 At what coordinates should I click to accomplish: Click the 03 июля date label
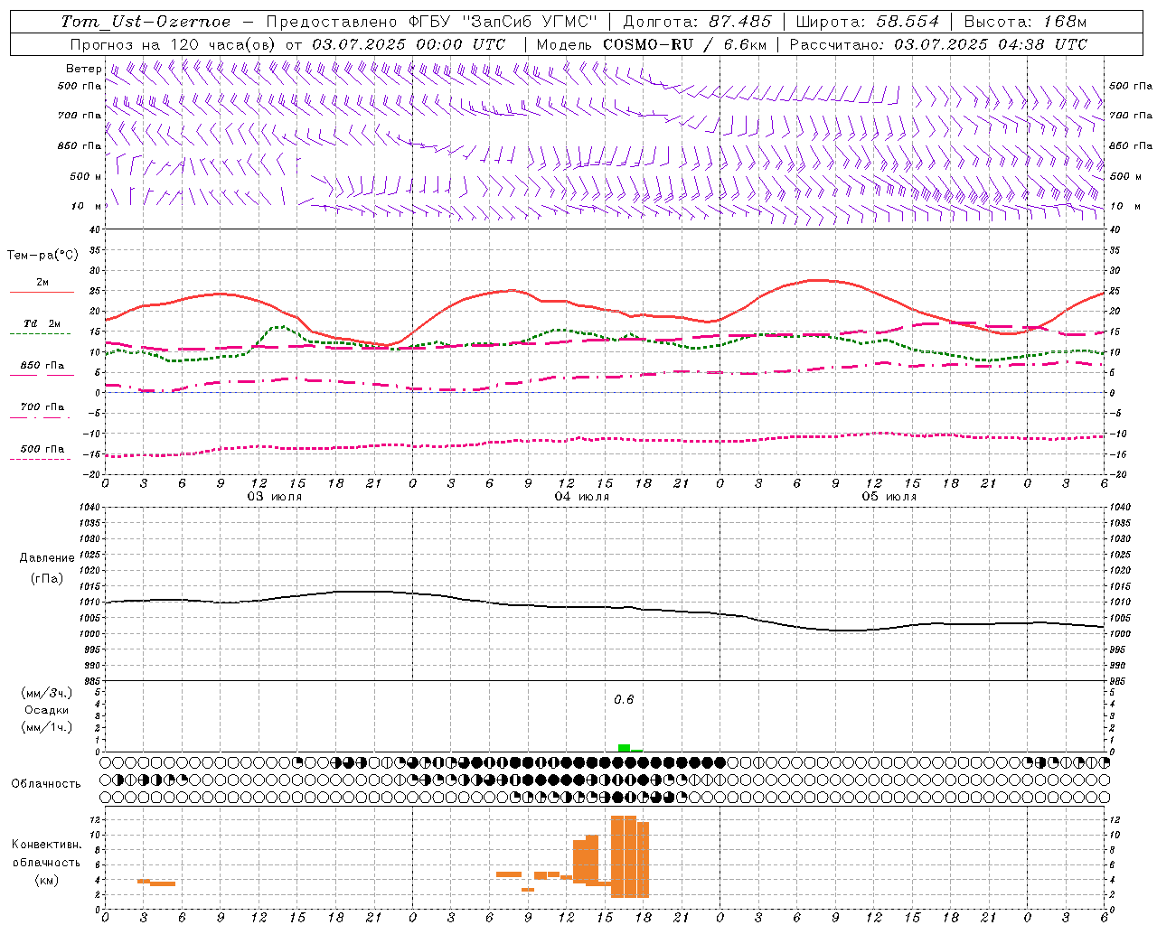(x=275, y=497)
